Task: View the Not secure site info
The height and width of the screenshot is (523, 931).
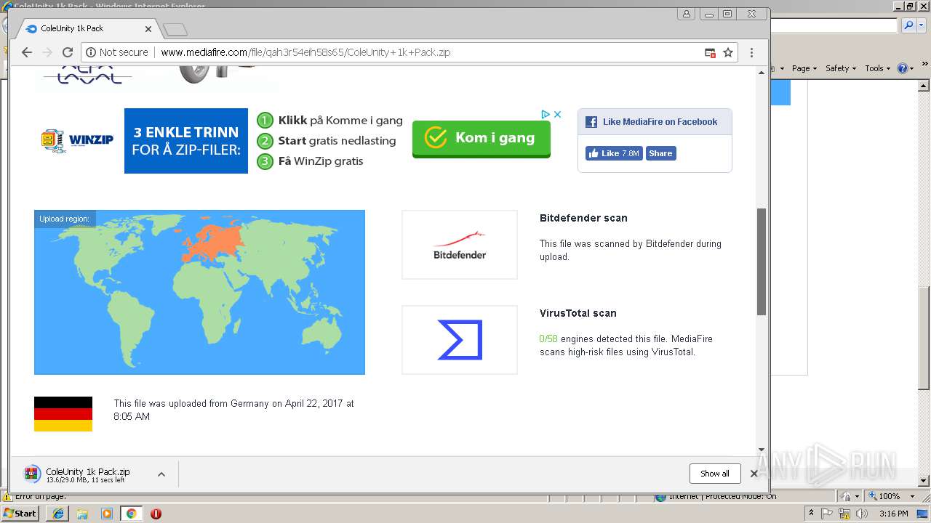Action: click(x=117, y=52)
